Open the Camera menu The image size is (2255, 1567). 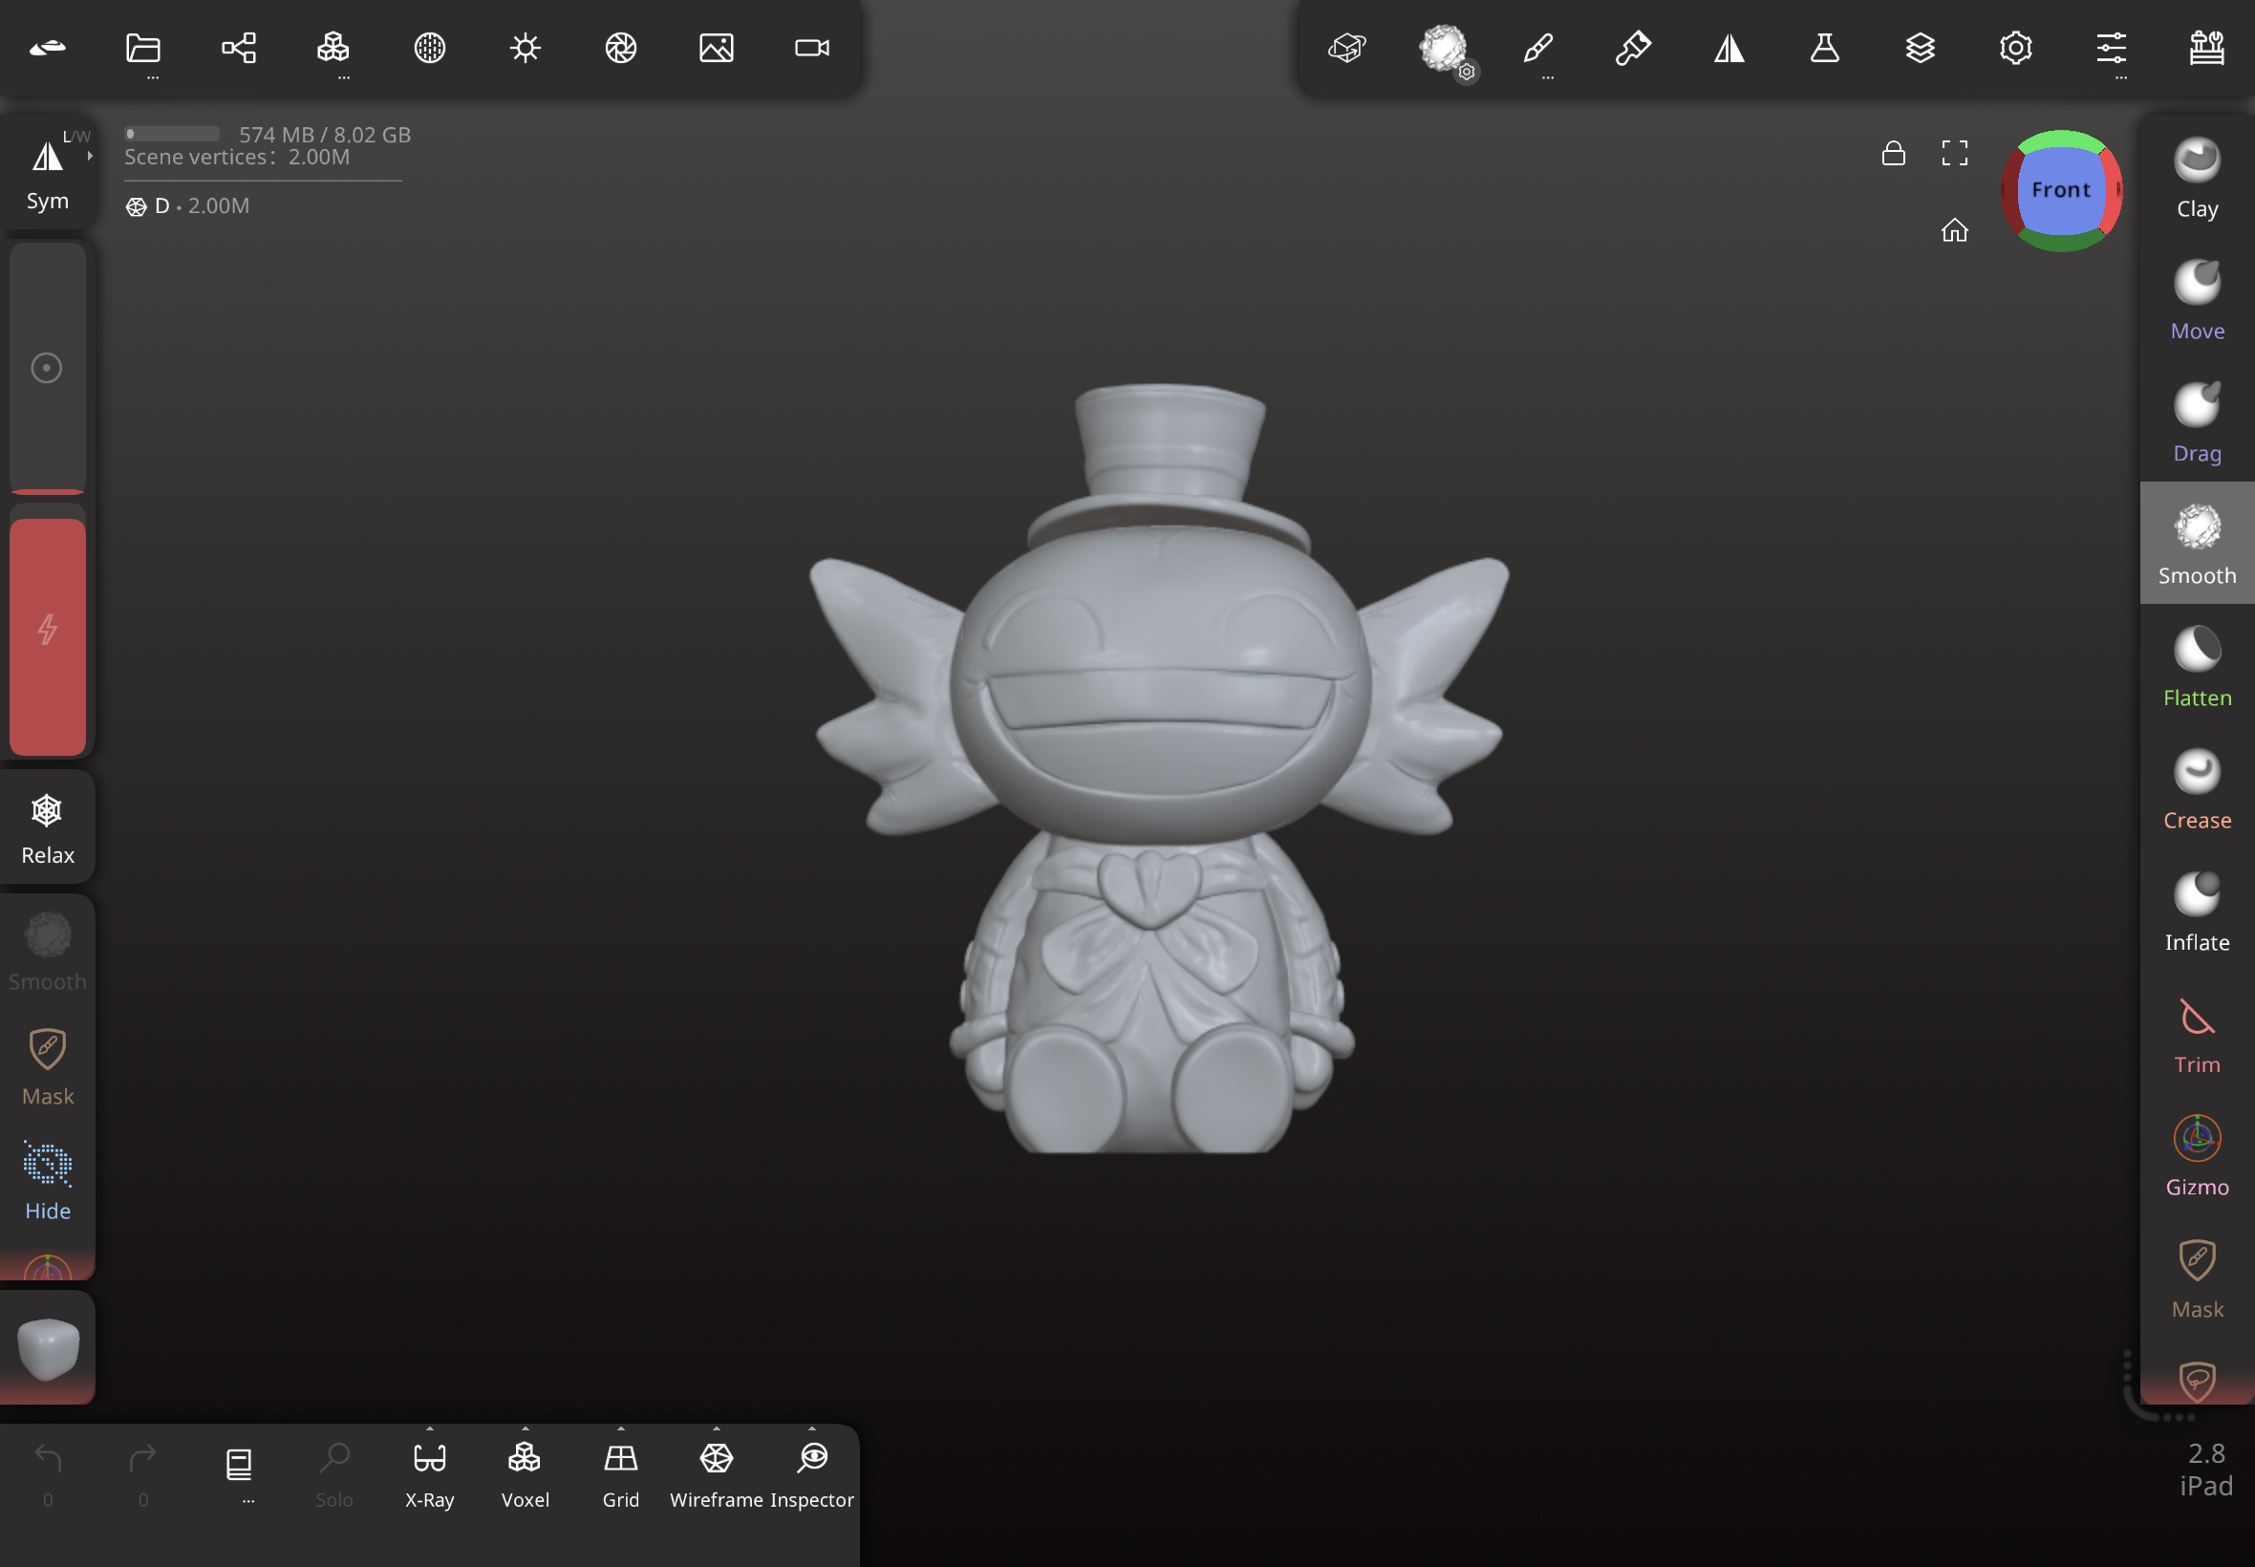[x=812, y=48]
